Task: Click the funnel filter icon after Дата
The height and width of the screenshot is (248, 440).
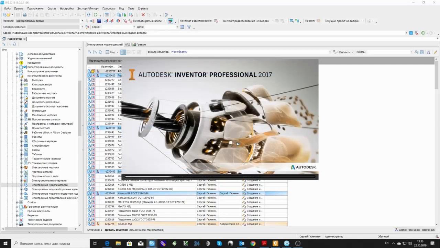Action: point(189,27)
